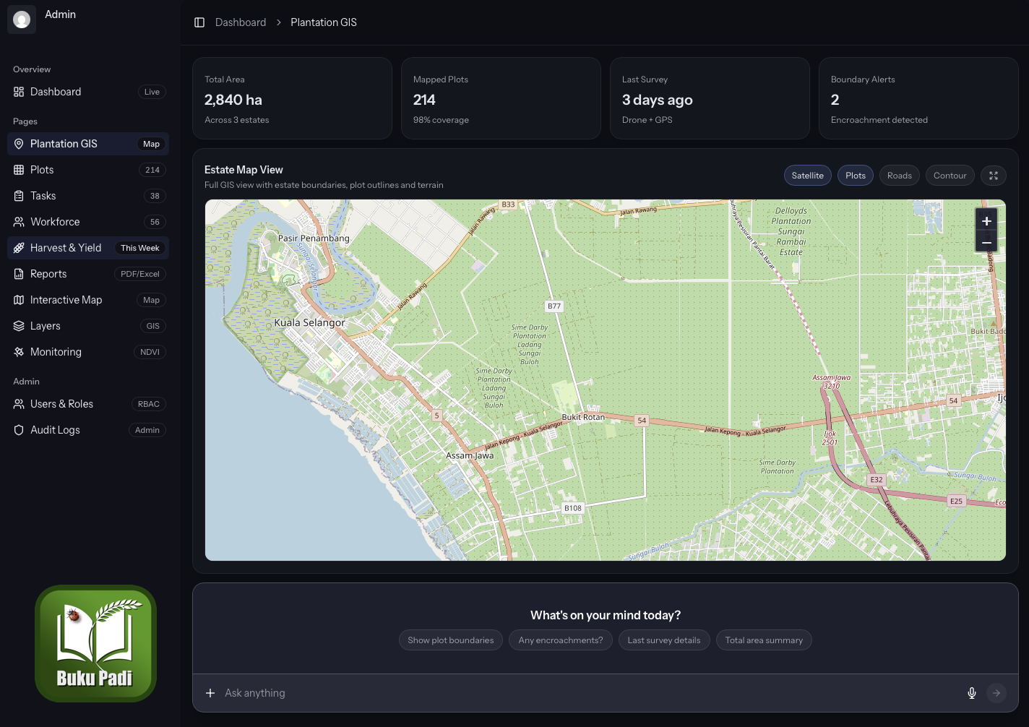
Task: Click the 'This Week' badge
Action: (140, 248)
